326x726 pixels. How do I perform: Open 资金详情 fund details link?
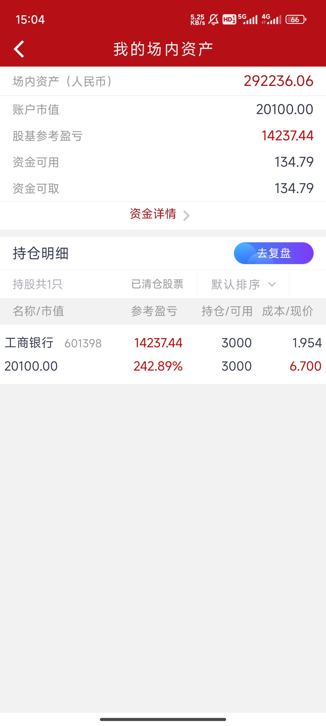[153, 214]
